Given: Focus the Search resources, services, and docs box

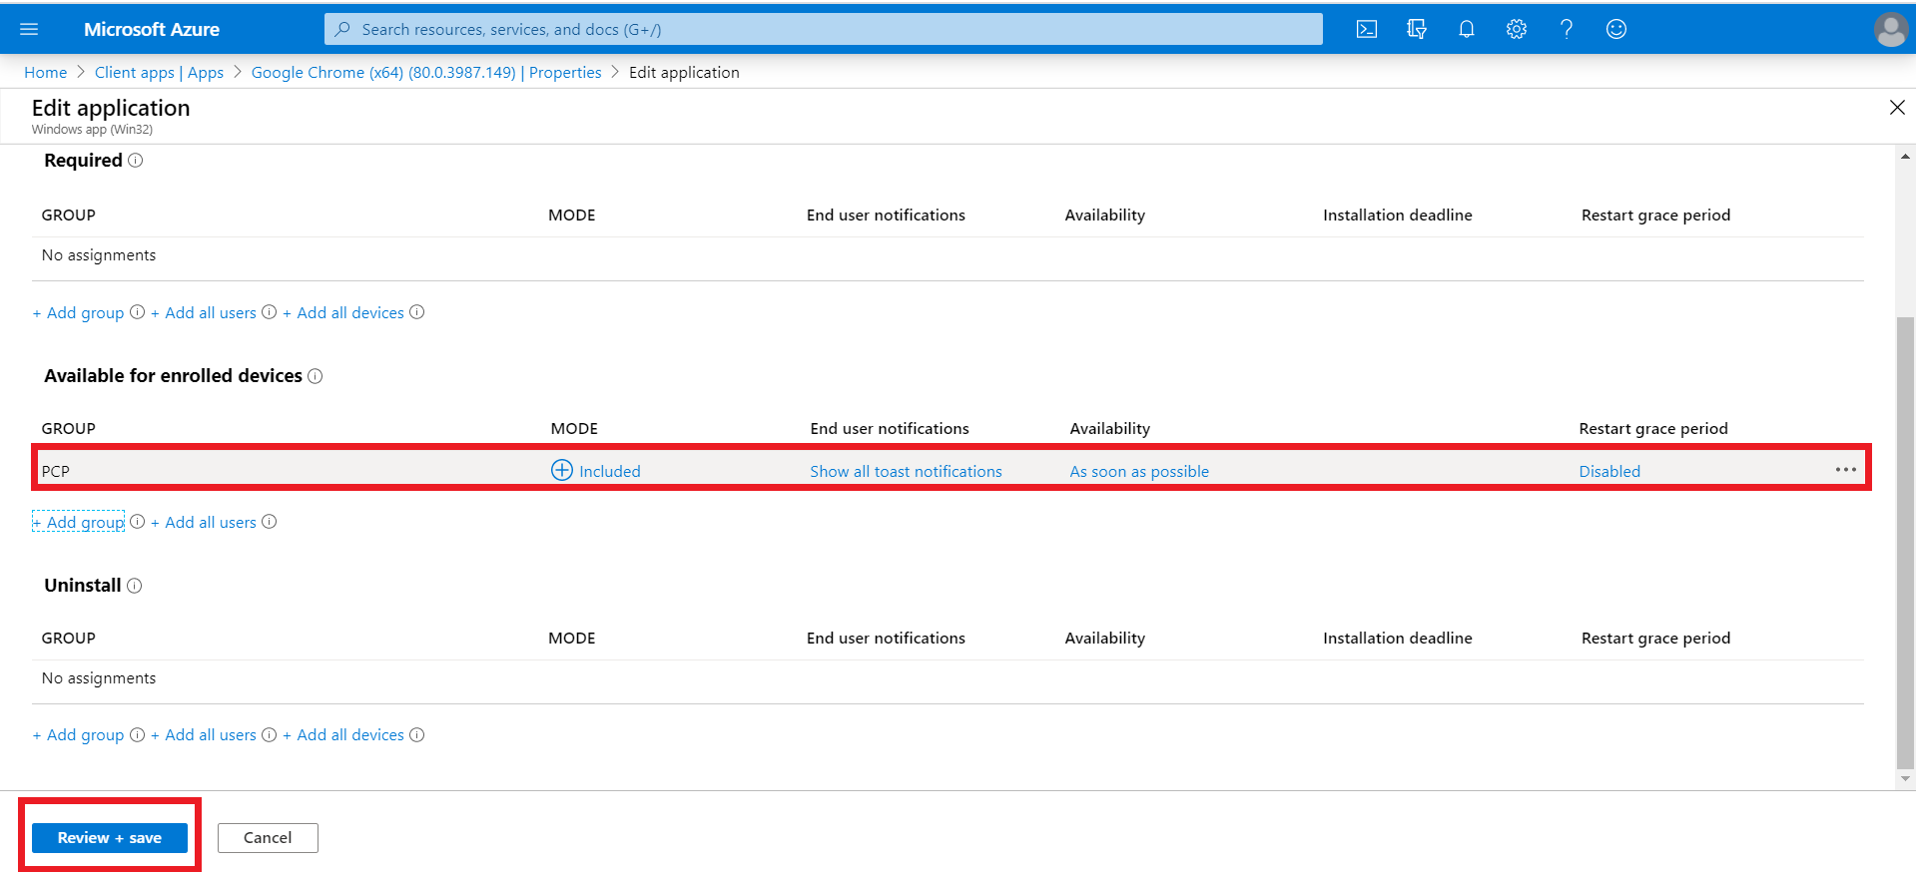Looking at the screenshot, I should tap(824, 29).
